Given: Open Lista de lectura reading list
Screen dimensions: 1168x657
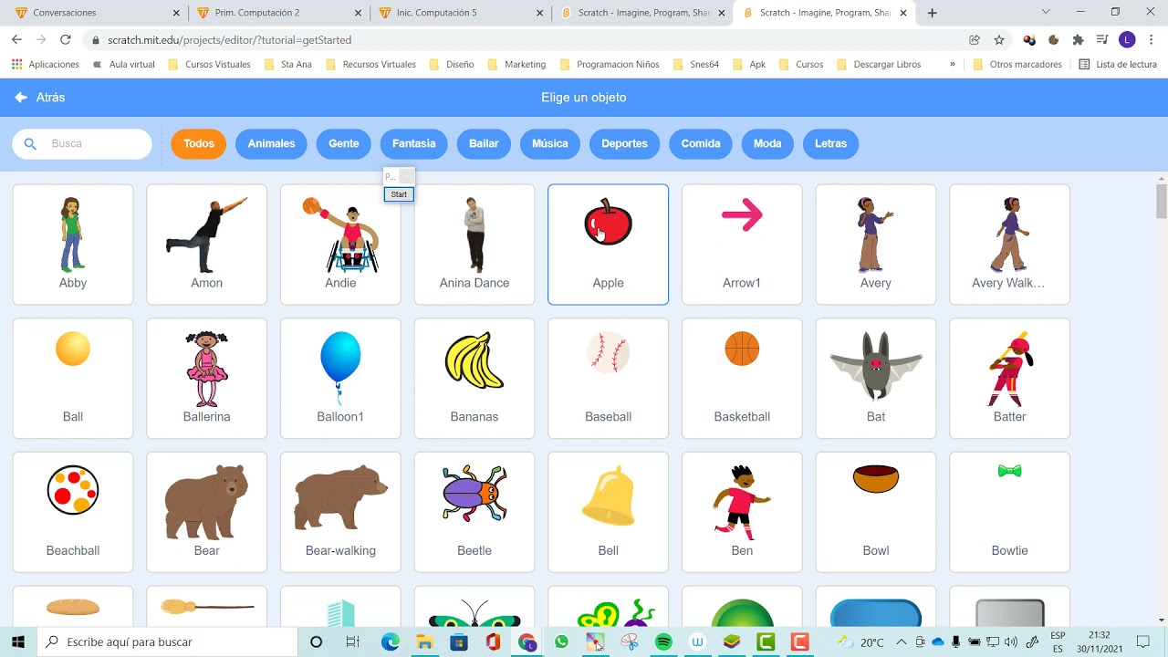Looking at the screenshot, I should click(x=1118, y=65).
